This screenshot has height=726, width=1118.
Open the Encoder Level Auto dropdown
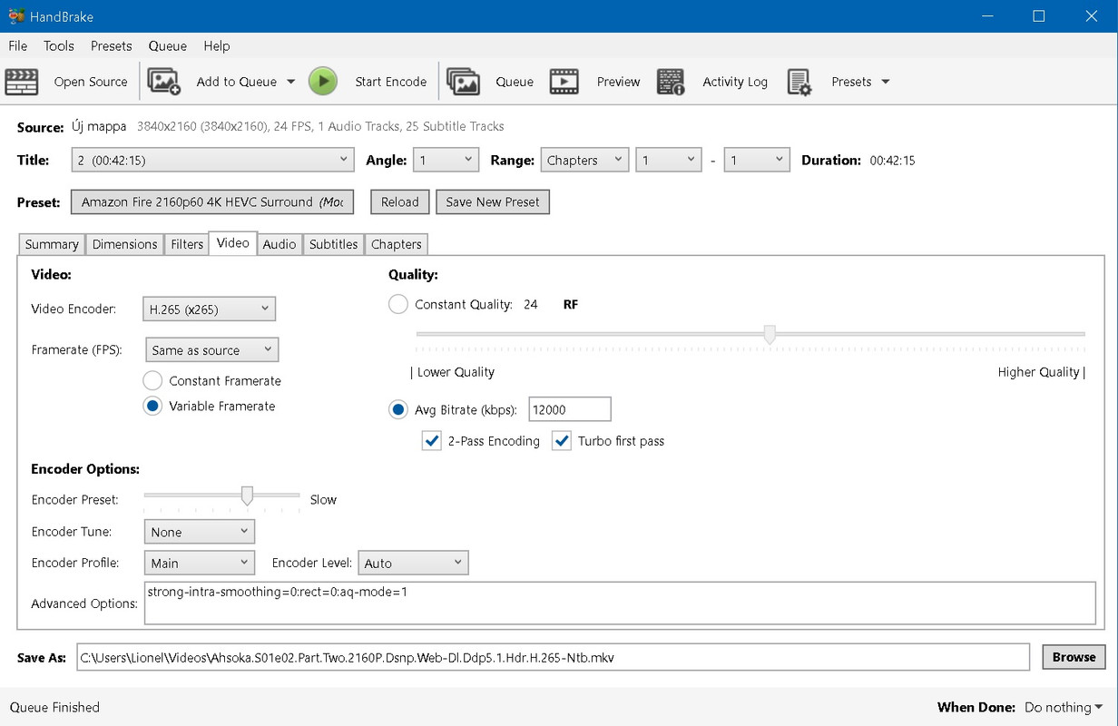click(413, 563)
